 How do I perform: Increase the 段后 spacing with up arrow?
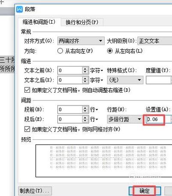pos(85,118)
